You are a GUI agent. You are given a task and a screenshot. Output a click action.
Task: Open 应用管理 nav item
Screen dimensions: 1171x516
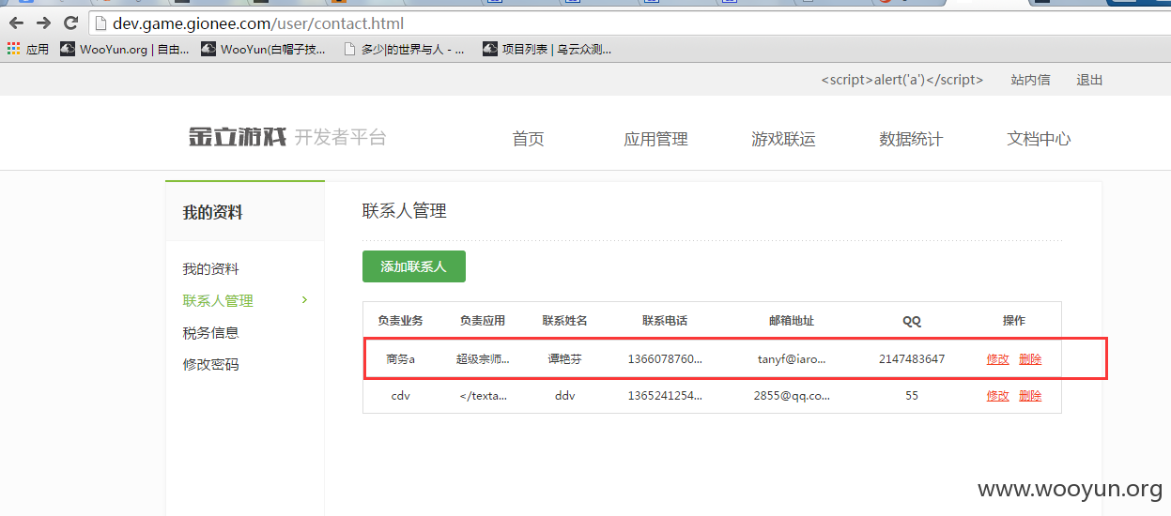pyautogui.click(x=655, y=139)
